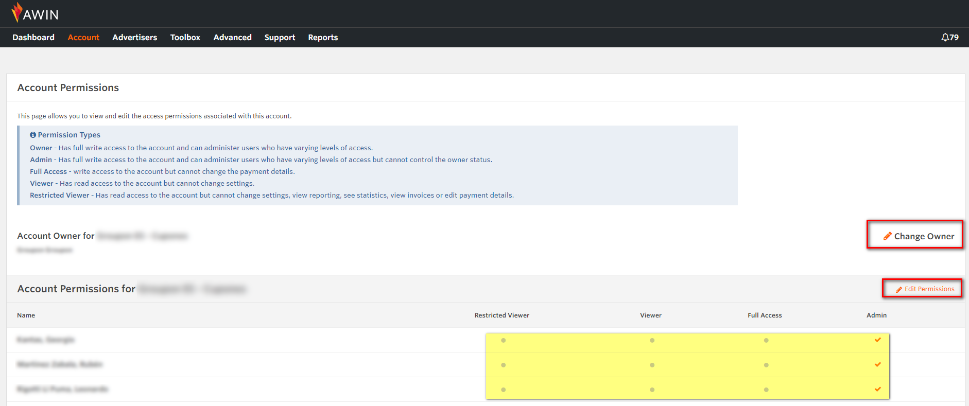This screenshot has height=406, width=969.
Task: Click the Admin checkmark in the third user row
Action: click(877, 389)
